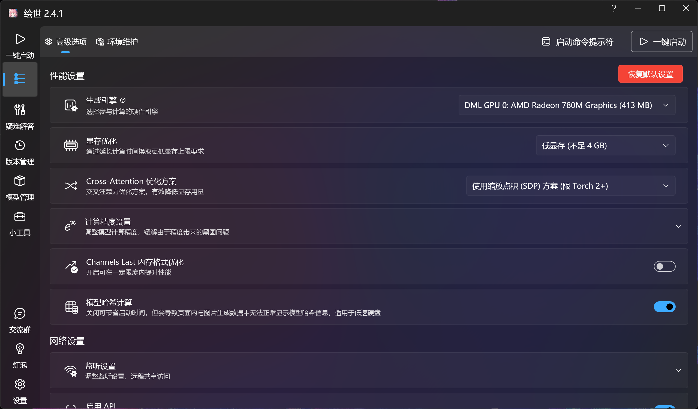Enable Channels Last 内存格式优化 toggle
The image size is (698, 409).
[664, 266]
